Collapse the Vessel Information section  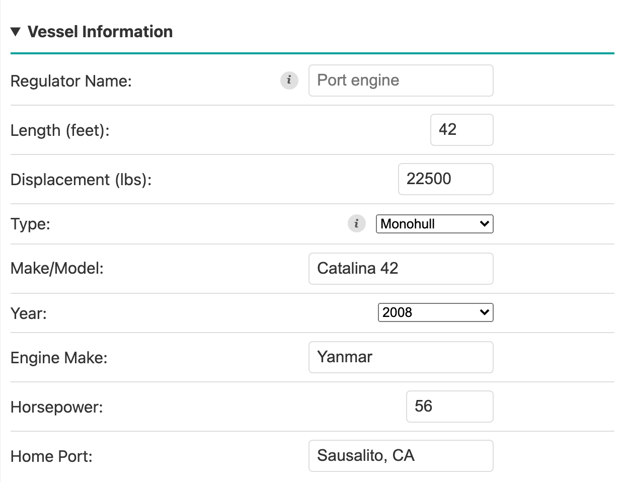click(16, 32)
